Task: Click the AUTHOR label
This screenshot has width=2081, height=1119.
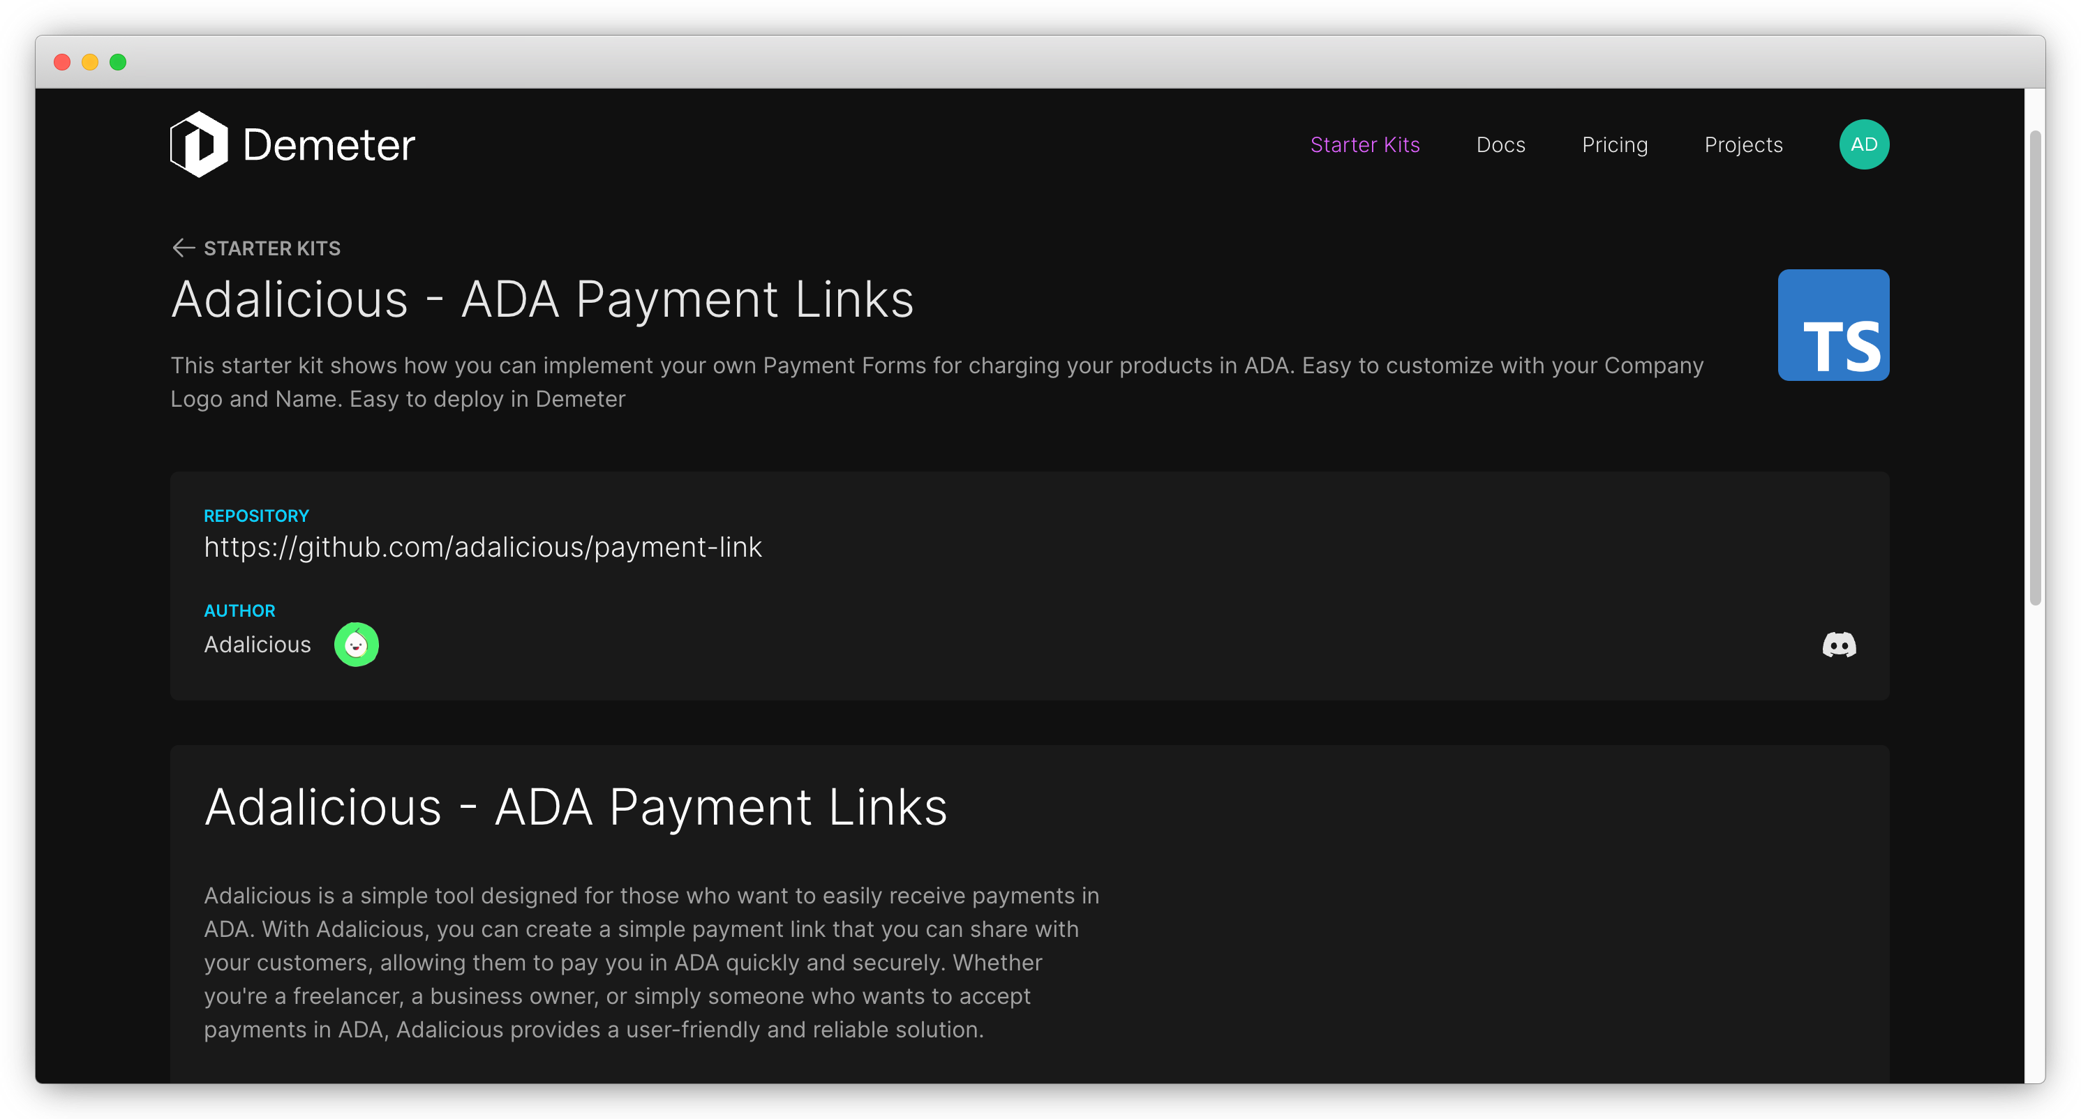Action: pyautogui.click(x=239, y=610)
